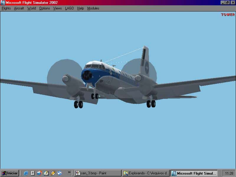Open the Aircraft menu
This screenshot has width=236, height=177.
pos(19,8)
